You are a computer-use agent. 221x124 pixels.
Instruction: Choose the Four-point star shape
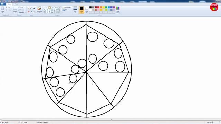coord(47,12)
